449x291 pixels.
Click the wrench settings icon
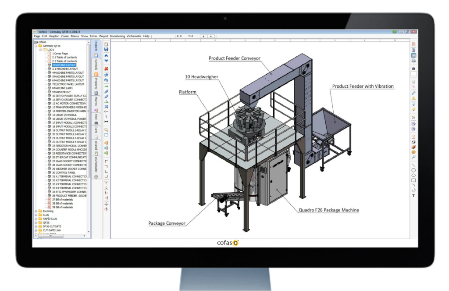point(413,93)
